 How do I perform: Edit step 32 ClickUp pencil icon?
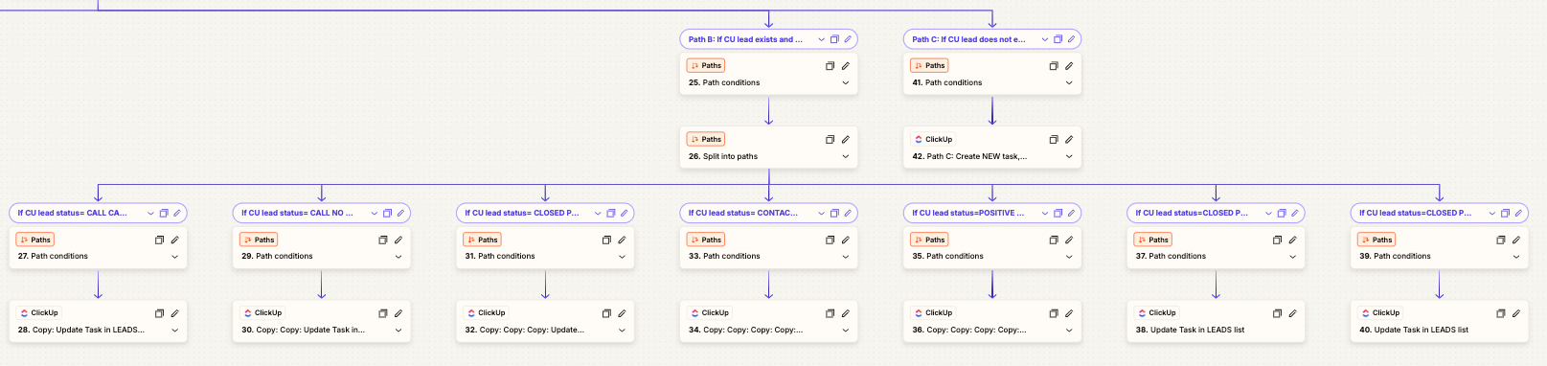(622, 313)
